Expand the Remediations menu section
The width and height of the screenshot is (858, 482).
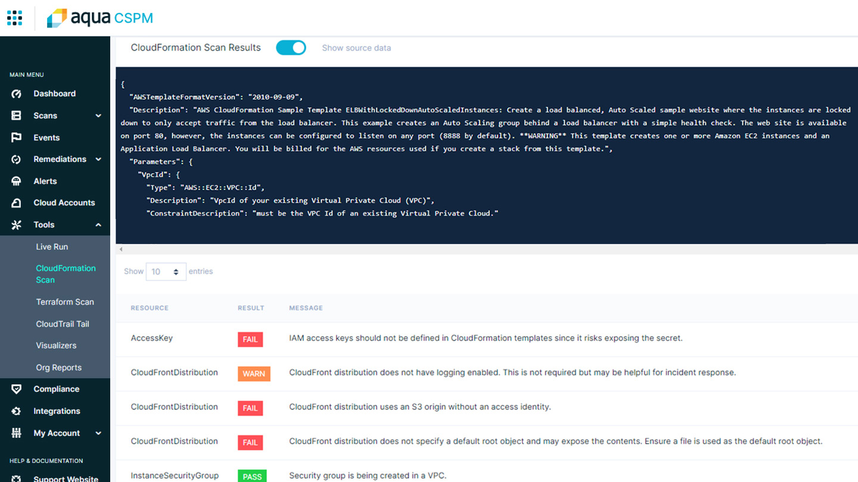(97, 159)
